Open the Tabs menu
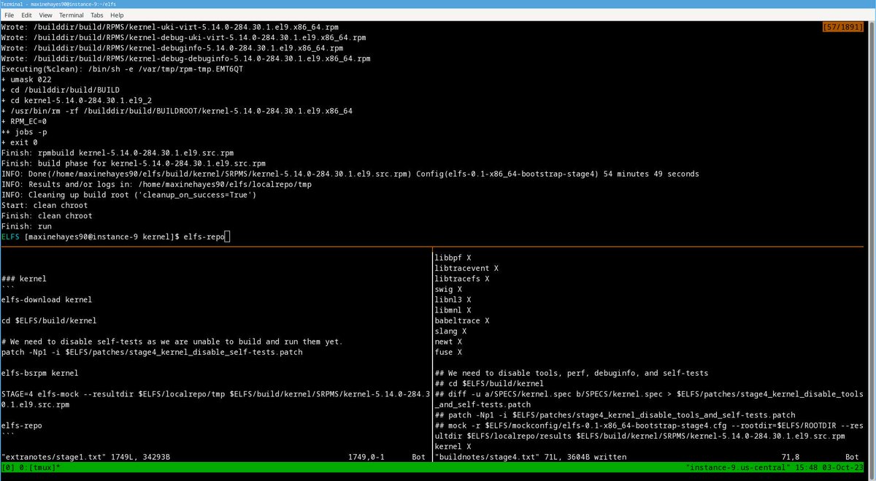This screenshot has height=481, width=876. tap(98, 15)
